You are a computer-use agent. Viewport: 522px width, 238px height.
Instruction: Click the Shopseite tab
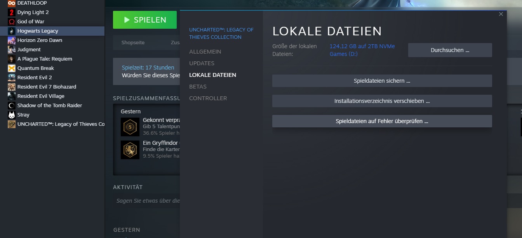(133, 43)
